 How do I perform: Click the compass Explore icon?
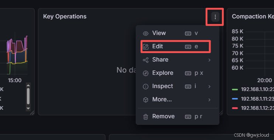pyautogui.click(x=146, y=73)
